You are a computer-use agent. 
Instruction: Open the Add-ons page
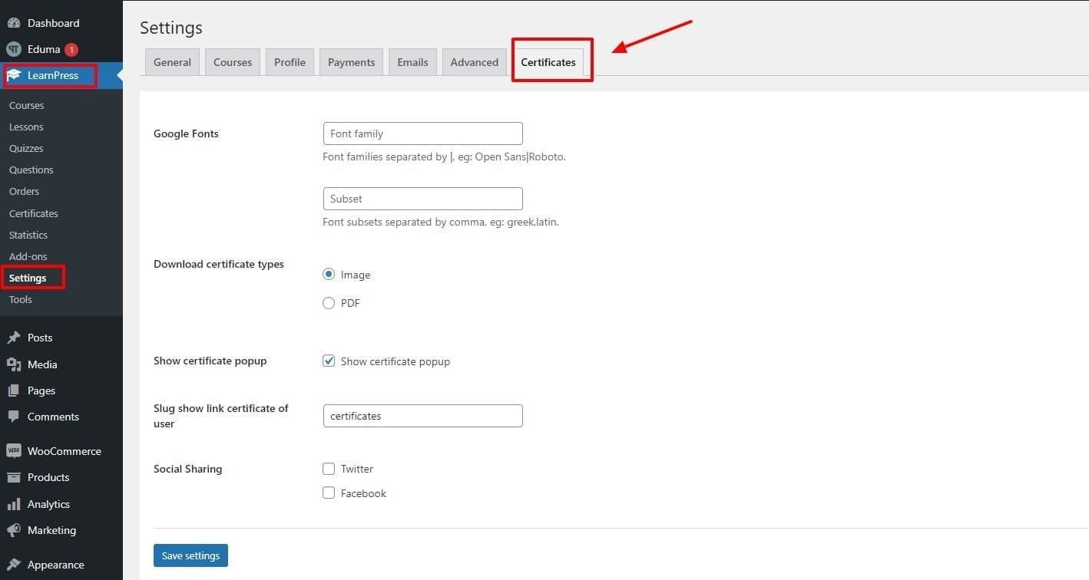click(28, 255)
